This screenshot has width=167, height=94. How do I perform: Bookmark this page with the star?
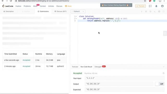coord(145,1)
